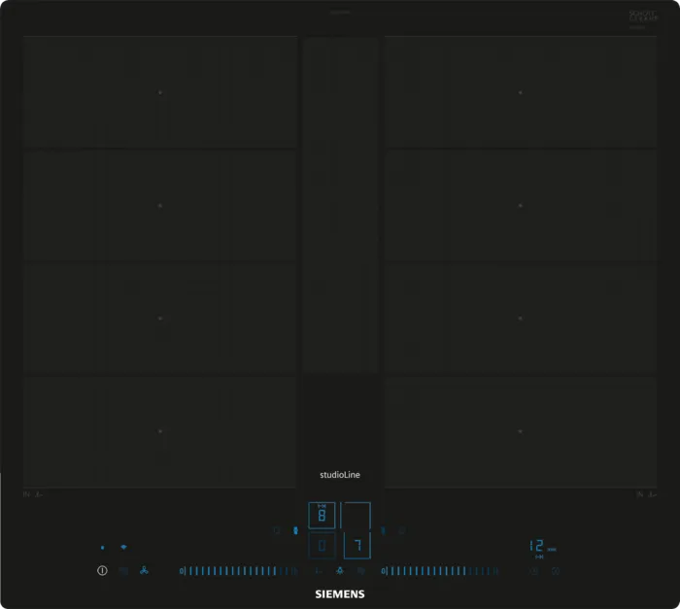This screenshot has height=609, width=680.
Task: Tap the timer display showing 12
Action: tap(537, 547)
